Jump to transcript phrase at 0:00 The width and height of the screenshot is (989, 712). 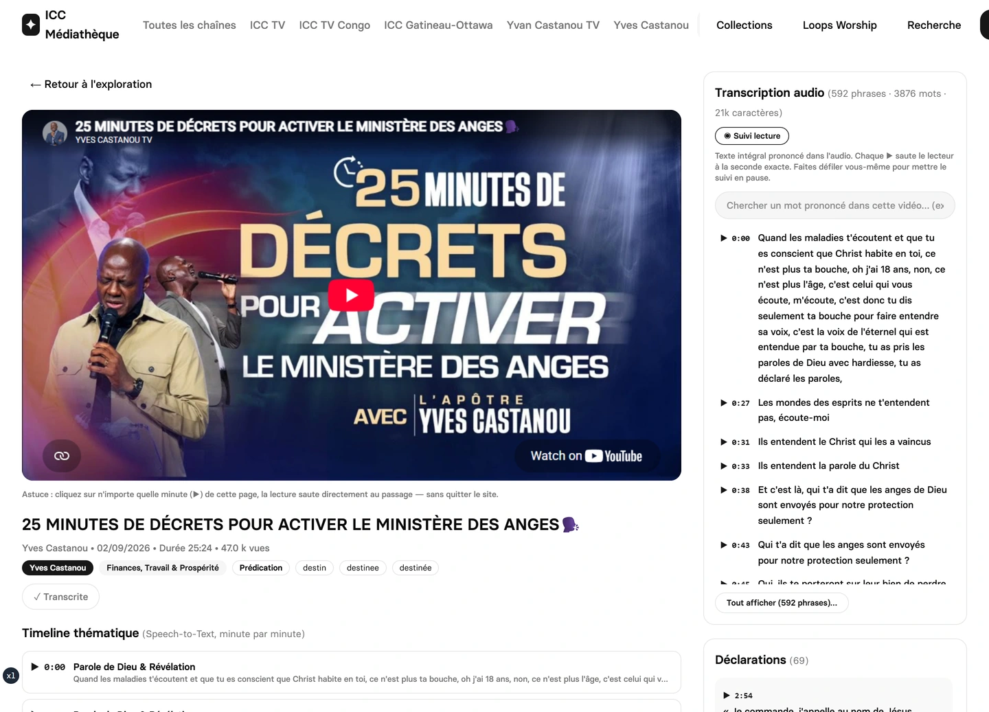click(735, 238)
